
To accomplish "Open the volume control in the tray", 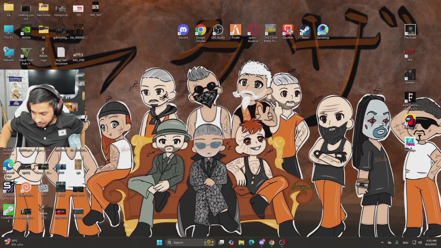I will point(420,242).
